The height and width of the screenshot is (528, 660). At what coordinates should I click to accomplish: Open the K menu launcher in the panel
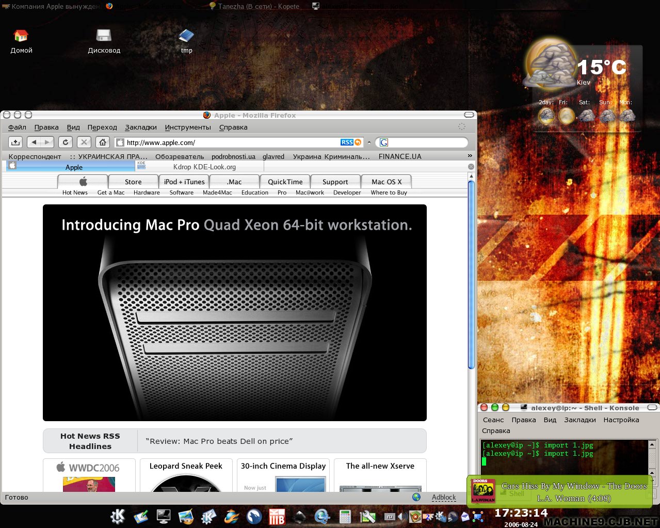coord(118,516)
